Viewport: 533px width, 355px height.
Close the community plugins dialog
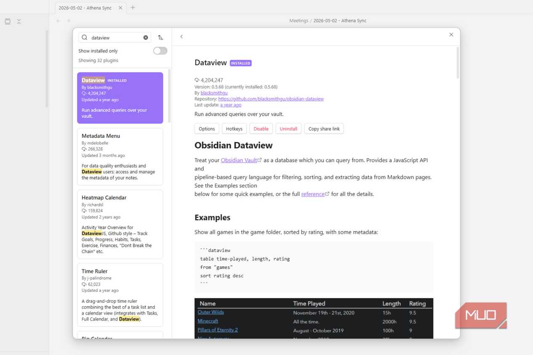coord(451,34)
